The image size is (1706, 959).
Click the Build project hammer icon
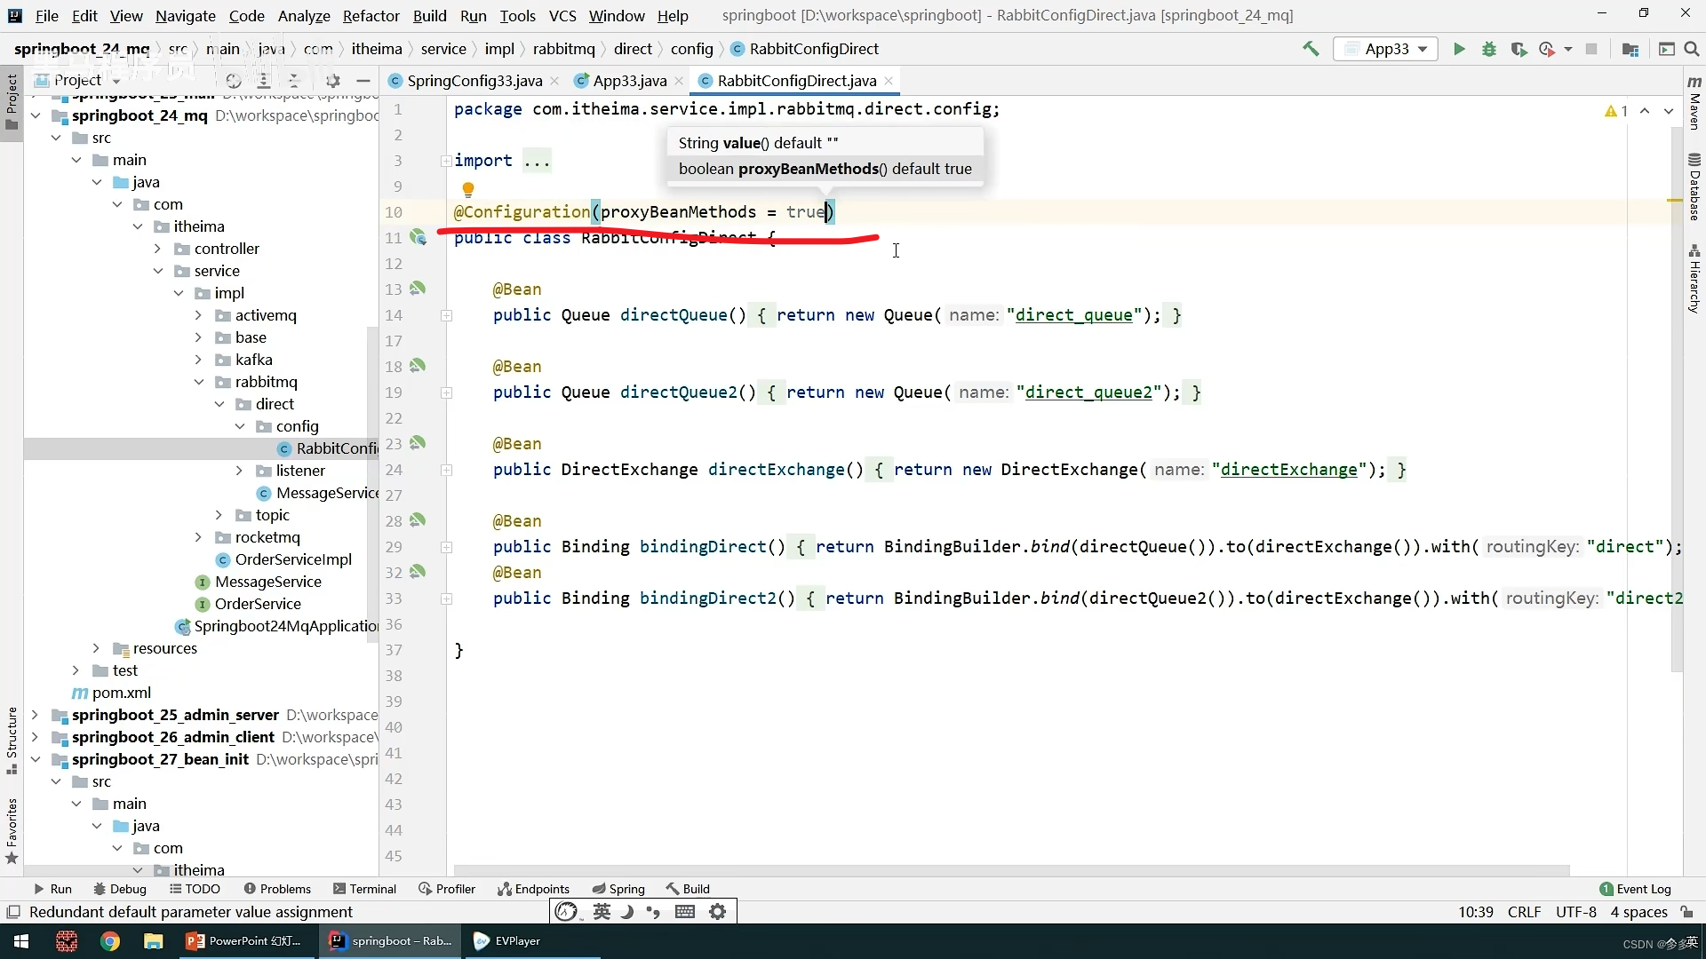[1311, 49]
